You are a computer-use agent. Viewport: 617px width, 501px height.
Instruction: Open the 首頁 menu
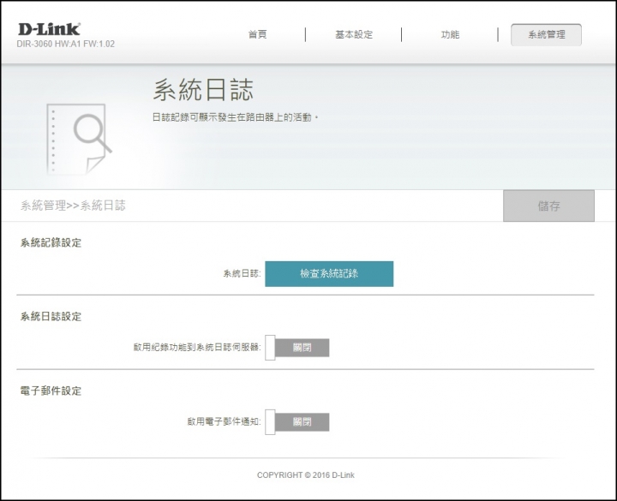(x=257, y=34)
